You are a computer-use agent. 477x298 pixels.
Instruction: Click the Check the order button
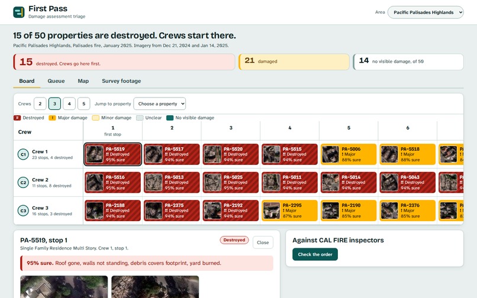(x=315, y=254)
